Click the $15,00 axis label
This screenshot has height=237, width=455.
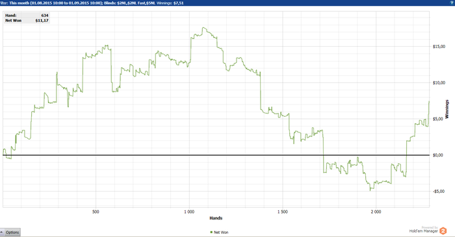pyautogui.click(x=439, y=47)
